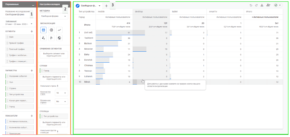This screenshot has width=290, height=137.
Task: Sort by Итого Активные пользователи header
Action: tap(265, 17)
